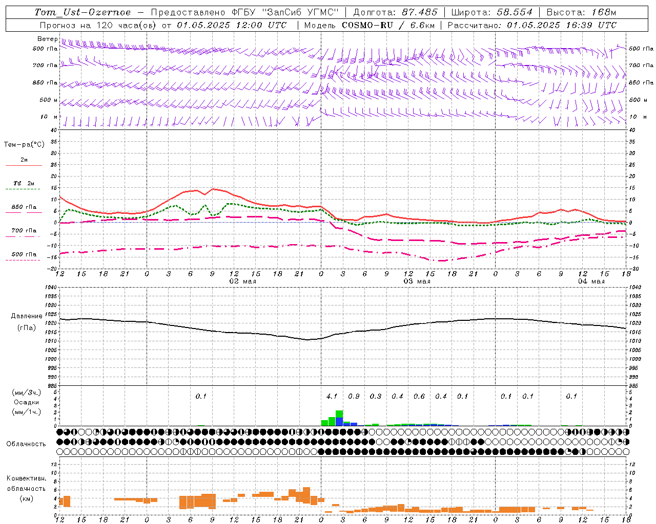Viewport: 656px width, 524px height.
Task: Click the Осадки precipitation label
Action: tap(27, 402)
